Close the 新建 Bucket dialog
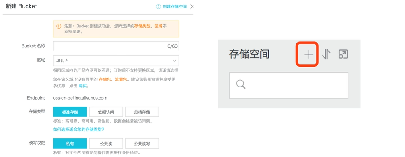Screen dimensions: 405x157 192,7
